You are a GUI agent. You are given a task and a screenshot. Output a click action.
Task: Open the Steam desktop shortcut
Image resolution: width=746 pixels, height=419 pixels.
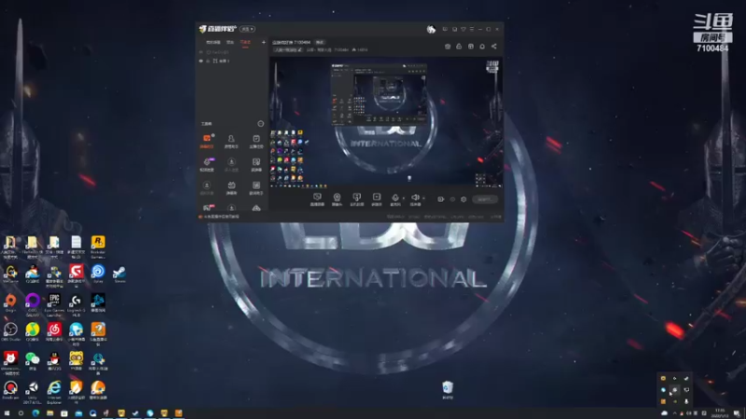[x=119, y=274]
